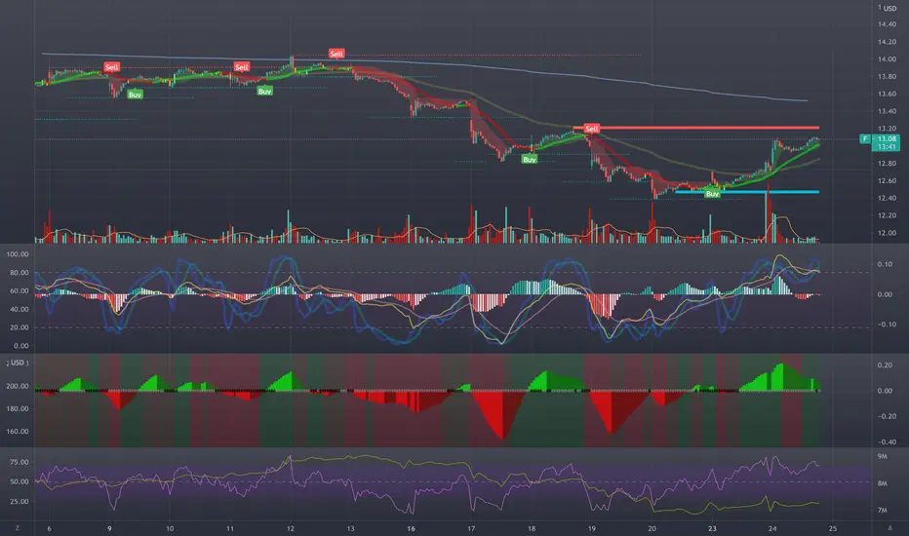
Task: Click the Buy label between dates 9 and 10
Action: (135, 95)
